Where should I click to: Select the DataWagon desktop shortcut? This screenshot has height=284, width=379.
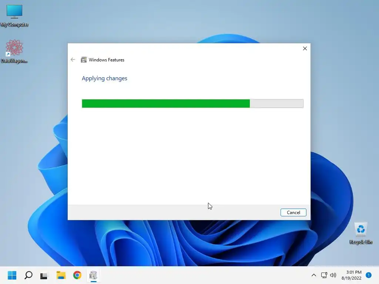pos(14,51)
